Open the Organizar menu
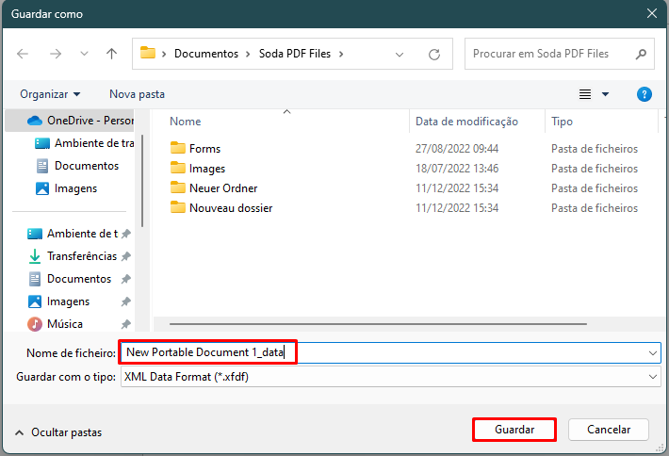The height and width of the screenshot is (456, 669). point(50,94)
